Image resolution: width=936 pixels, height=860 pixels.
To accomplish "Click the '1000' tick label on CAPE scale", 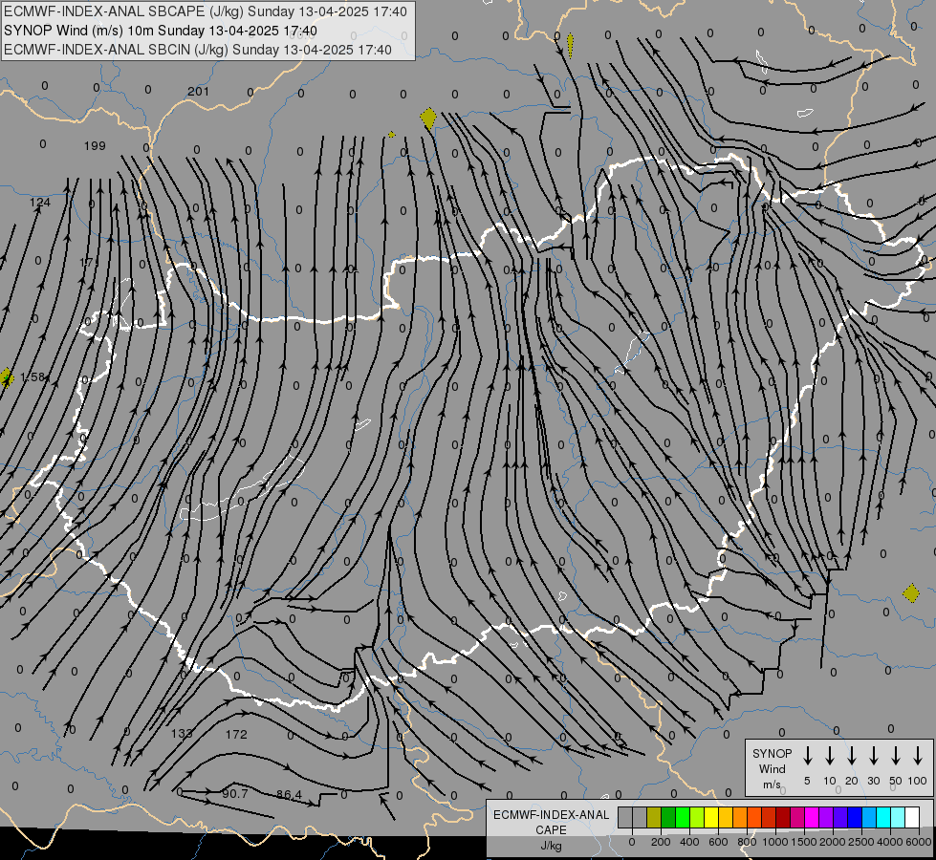I will pyautogui.click(x=775, y=842).
